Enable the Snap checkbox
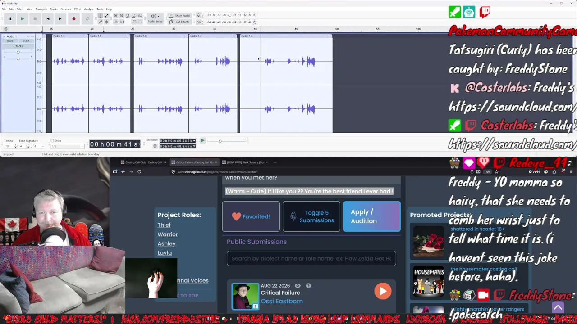This screenshot has width=577, height=324. (52, 141)
